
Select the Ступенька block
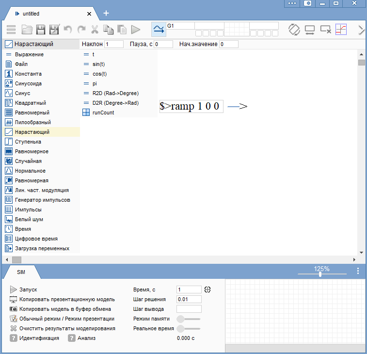(42, 142)
